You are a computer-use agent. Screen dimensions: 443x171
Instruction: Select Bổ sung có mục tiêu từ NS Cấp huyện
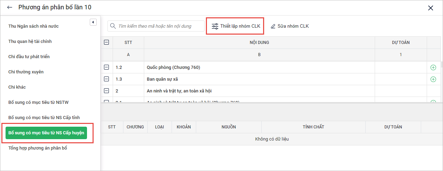click(46, 133)
